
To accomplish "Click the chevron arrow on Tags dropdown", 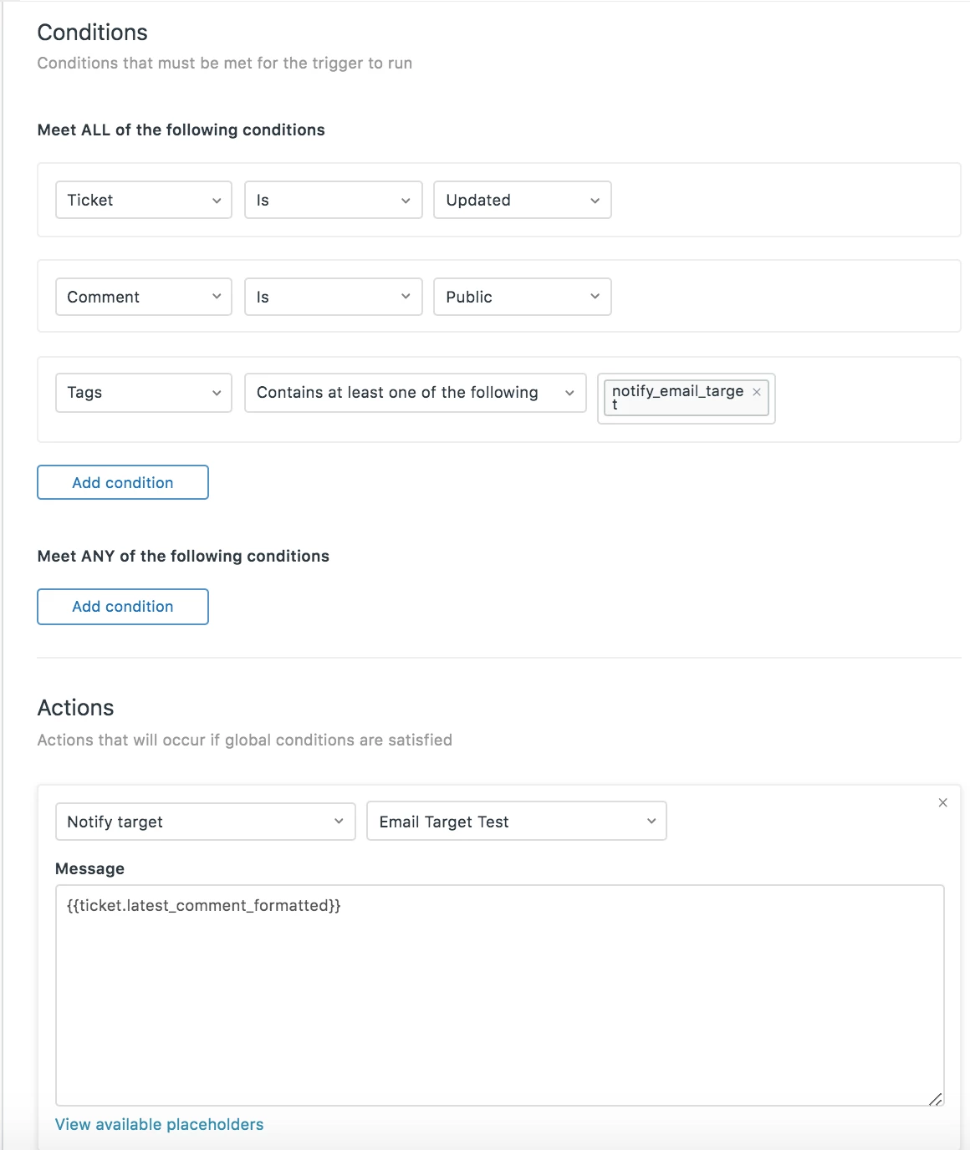I will coord(217,394).
